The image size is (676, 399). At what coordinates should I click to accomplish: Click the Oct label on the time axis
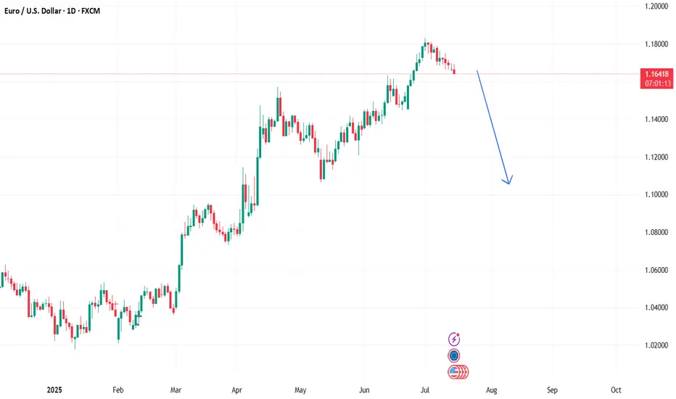point(616,390)
